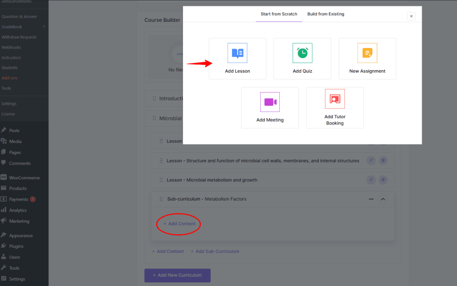Image resolution: width=457 pixels, height=286 pixels.
Task: Click the Add Meeting video camera icon
Action: point(270,102)
